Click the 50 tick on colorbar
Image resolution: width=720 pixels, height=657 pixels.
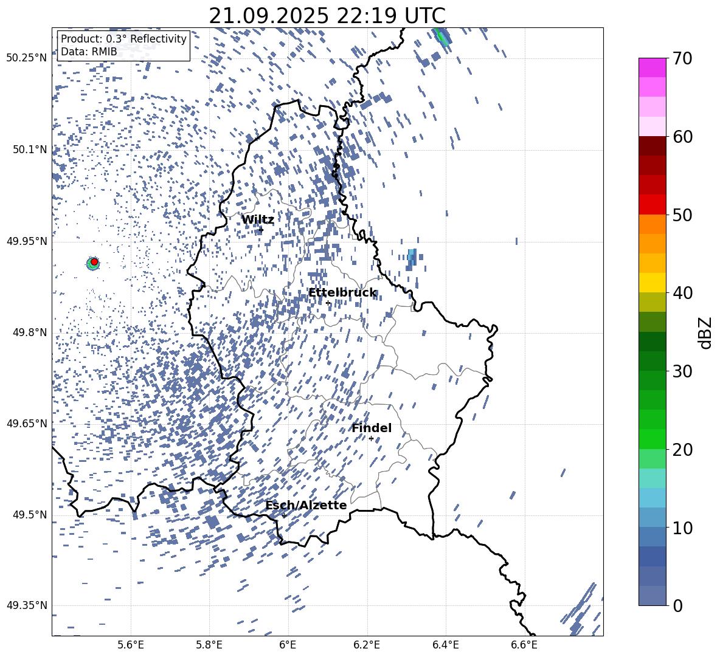682,215
